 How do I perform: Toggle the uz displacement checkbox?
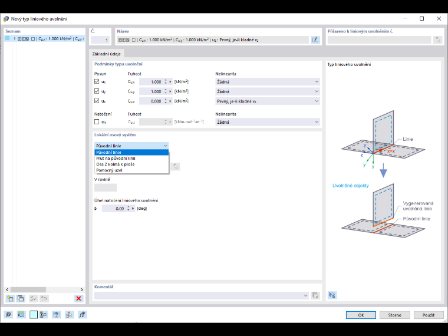pos(97,101)
